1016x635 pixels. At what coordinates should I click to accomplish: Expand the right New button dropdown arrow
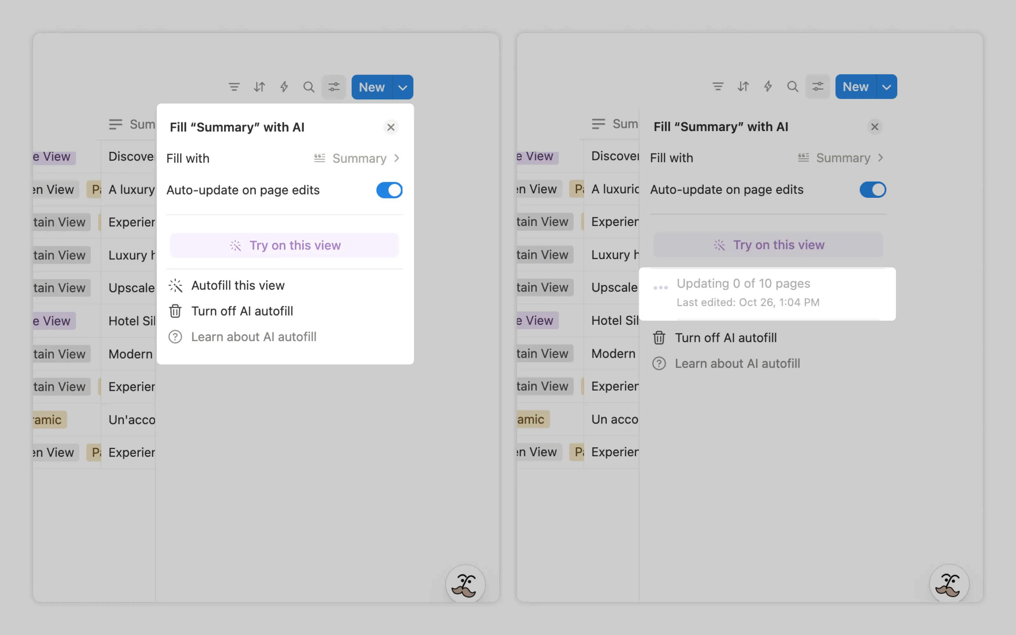(886, 87)
